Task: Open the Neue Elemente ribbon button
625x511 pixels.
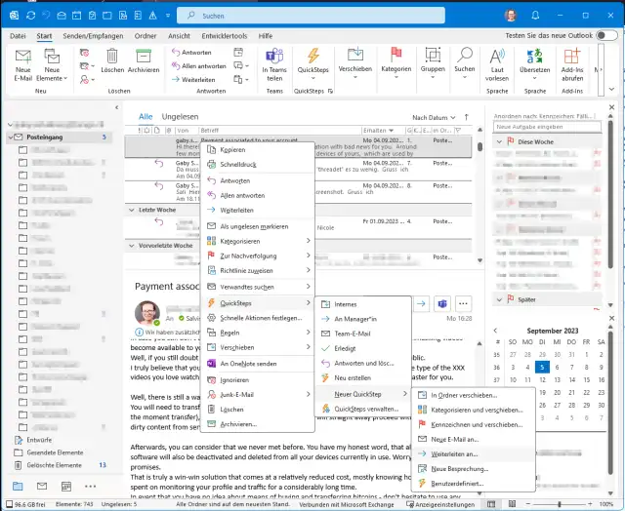Action: (x=52, y=65)
